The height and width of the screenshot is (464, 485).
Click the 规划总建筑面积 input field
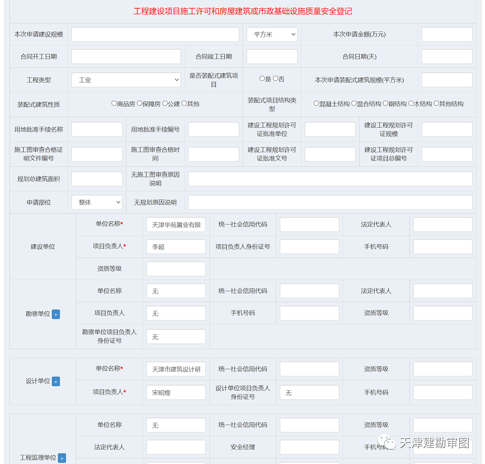point(97,179)
